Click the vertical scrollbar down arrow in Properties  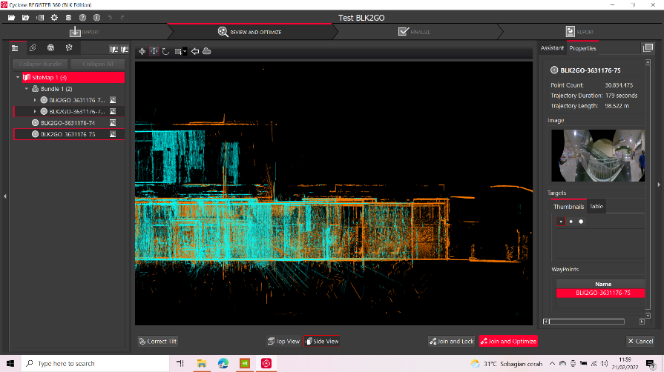648,315
